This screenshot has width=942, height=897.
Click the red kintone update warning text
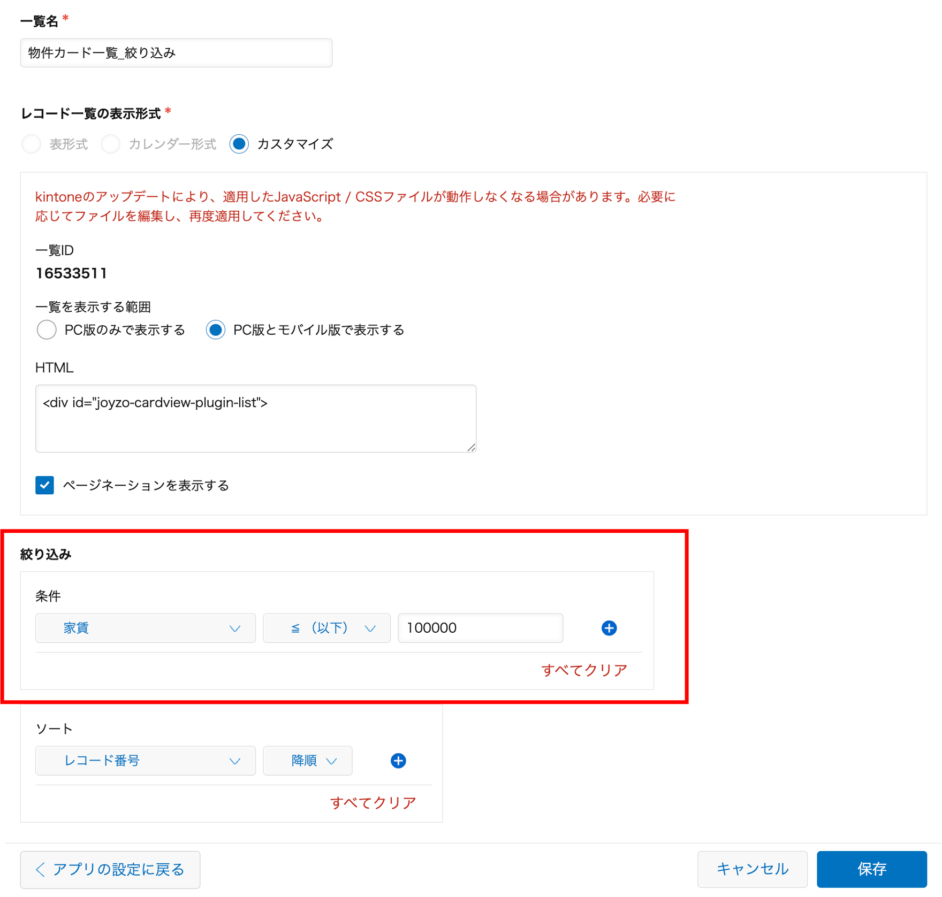[355, 206]
